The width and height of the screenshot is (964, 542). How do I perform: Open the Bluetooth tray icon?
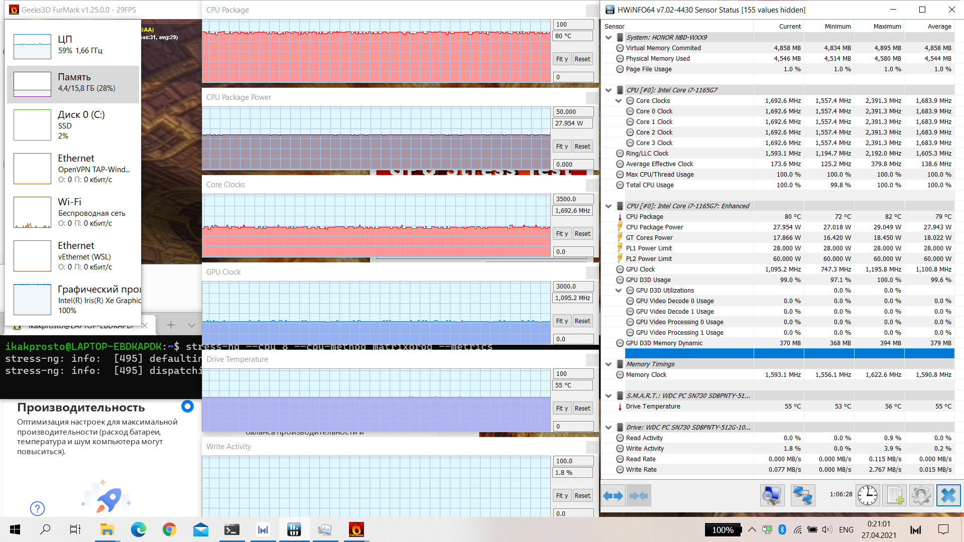pos(782,529)
